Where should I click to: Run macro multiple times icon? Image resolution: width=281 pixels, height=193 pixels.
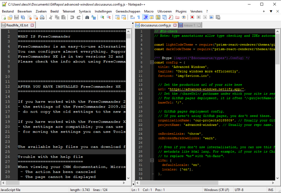[211, 17]
